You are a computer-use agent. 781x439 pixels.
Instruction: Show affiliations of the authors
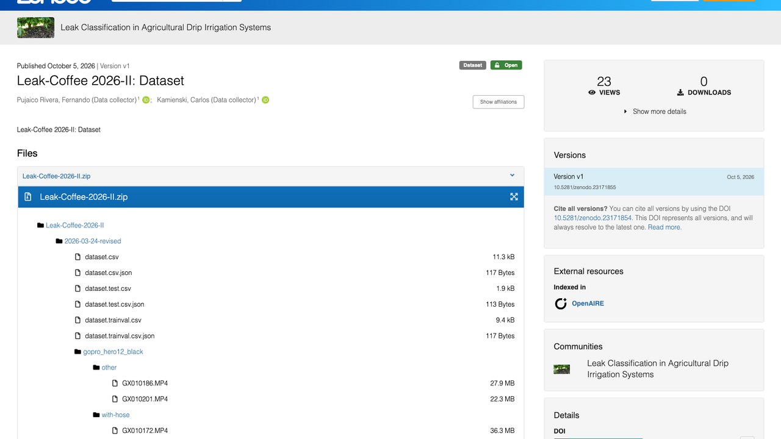[x=498, y=102]
